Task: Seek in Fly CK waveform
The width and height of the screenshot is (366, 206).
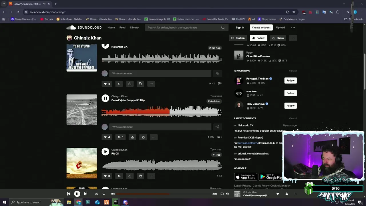Action: (162, 165)
